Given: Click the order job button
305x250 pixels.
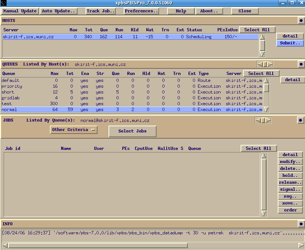Looking at the screenshot, I should point(290,210).
